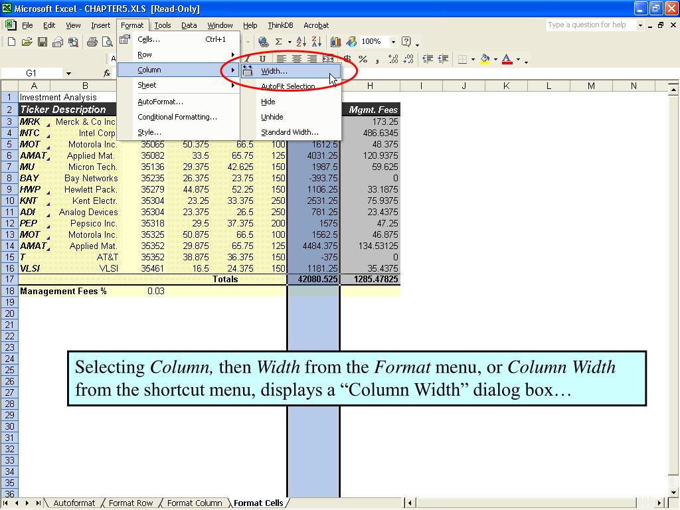680x510 pixels.
Task: Click the New workbook toolbar icon
Action: (x=12, y=42)
